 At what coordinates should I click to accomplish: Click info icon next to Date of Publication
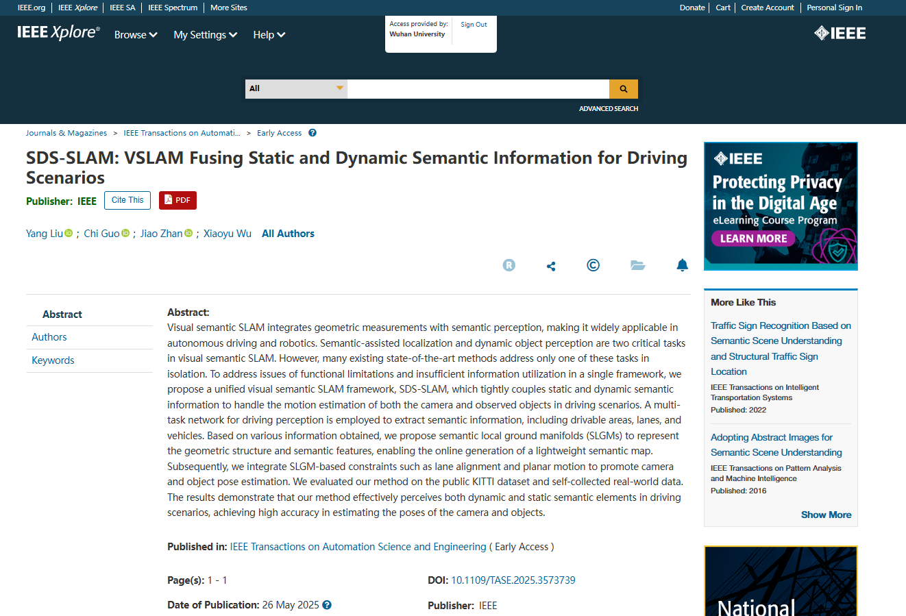coord(327,605)
